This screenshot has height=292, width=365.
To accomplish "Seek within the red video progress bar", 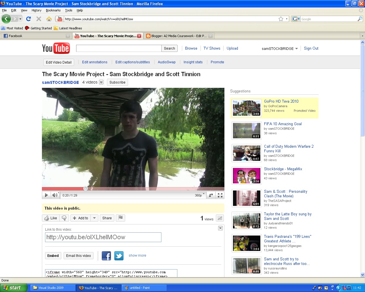I will point(133,189).
